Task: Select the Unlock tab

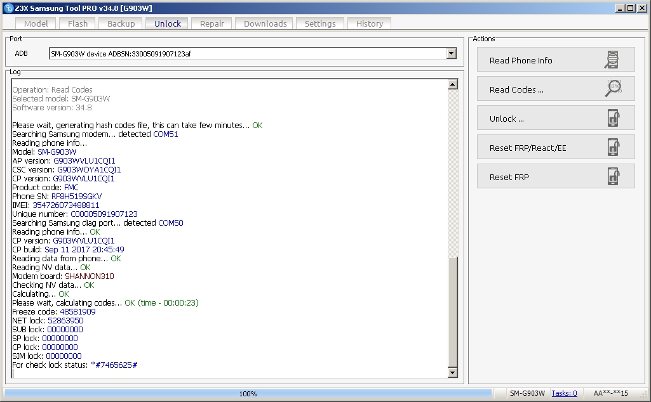Action: pos(167,23)
